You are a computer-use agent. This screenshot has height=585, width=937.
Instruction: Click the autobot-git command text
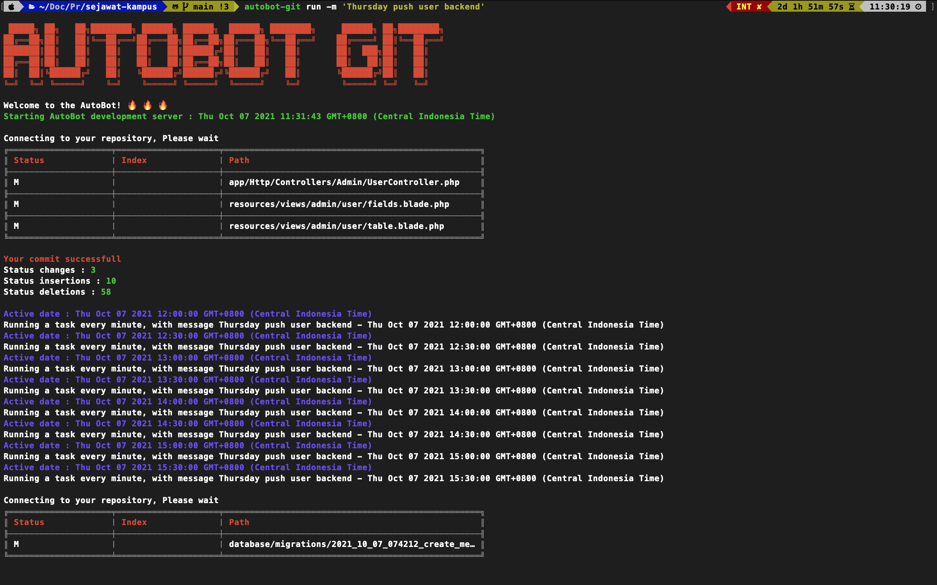pyautogui.click(x=272, y=7)
